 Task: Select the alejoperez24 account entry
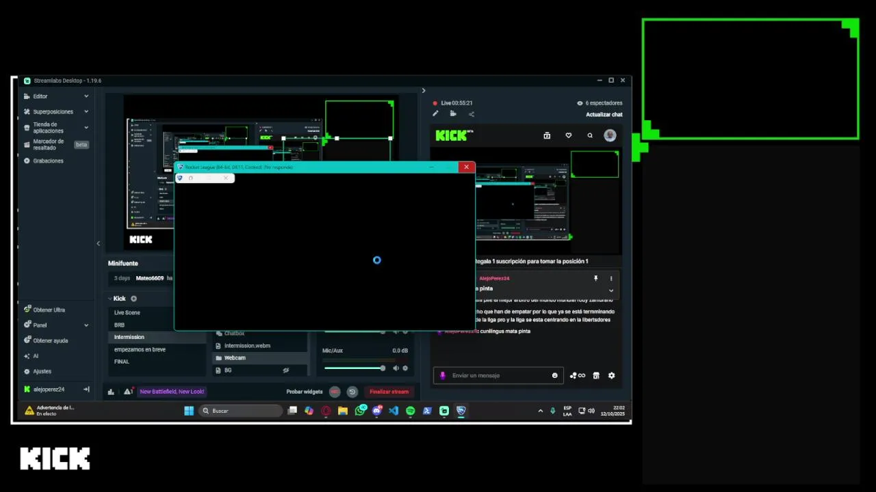click(49, 389)
